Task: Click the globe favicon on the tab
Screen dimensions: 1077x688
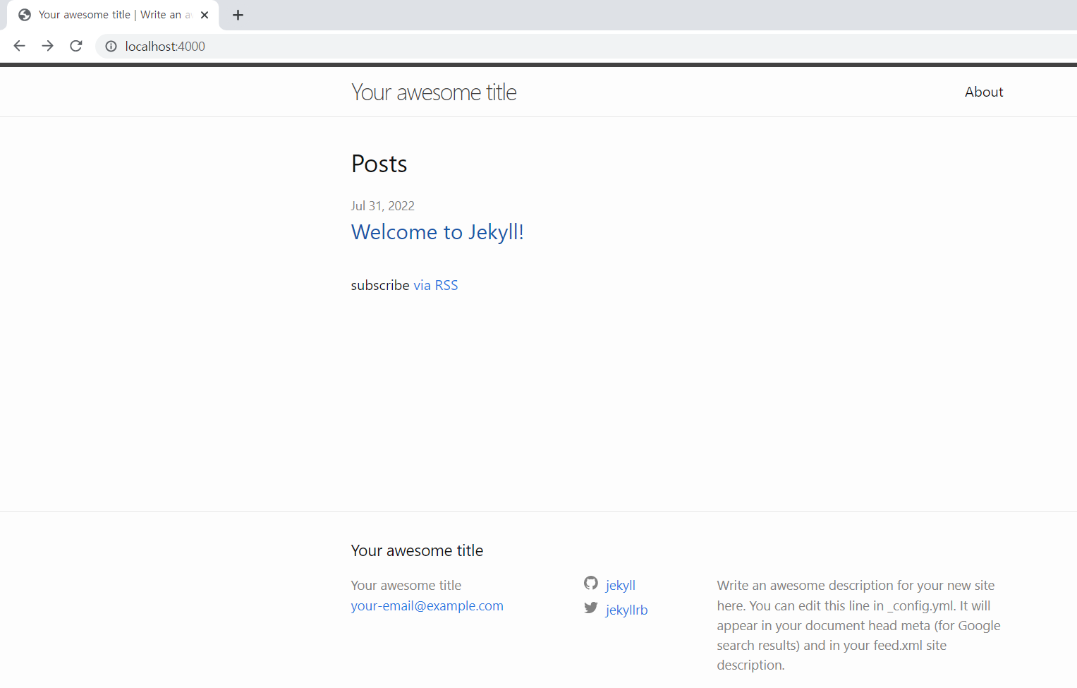Action: click(25, 15)
